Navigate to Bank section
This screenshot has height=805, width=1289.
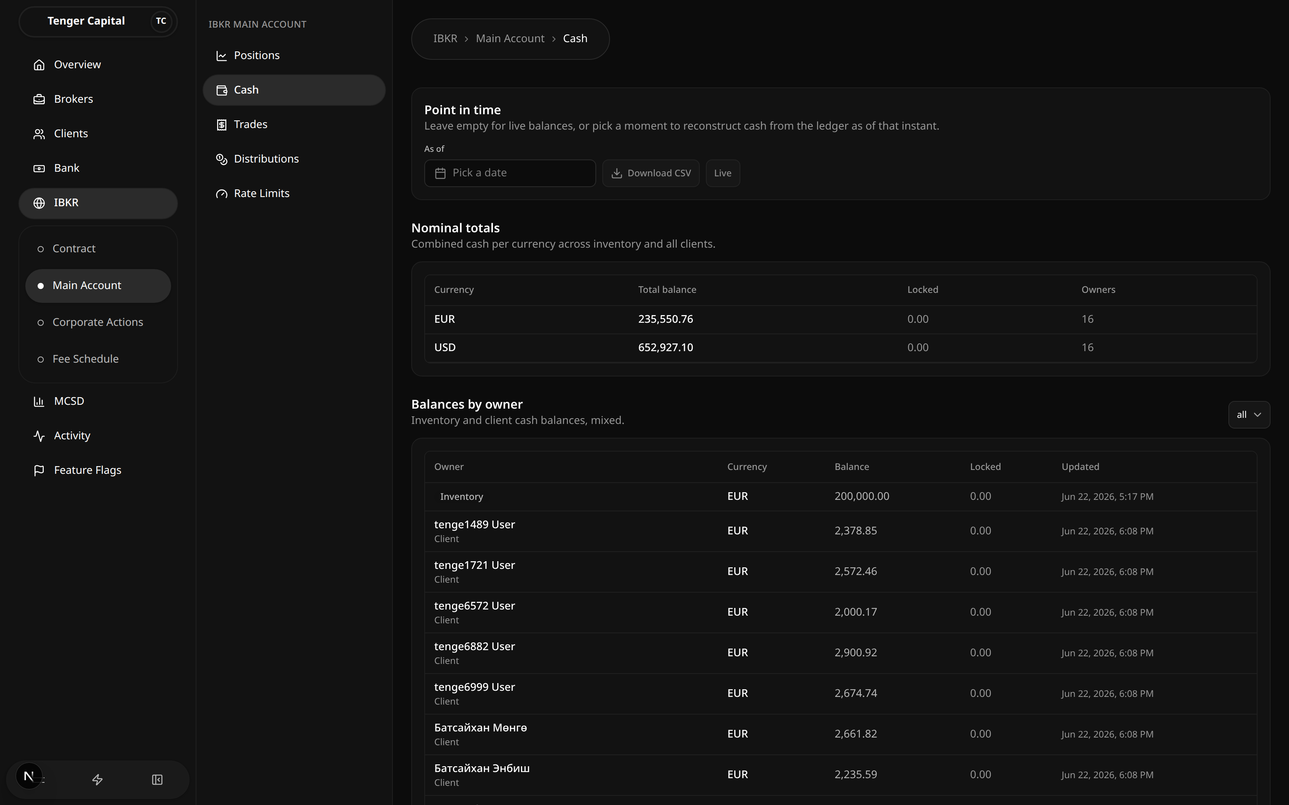pos(98,169)
